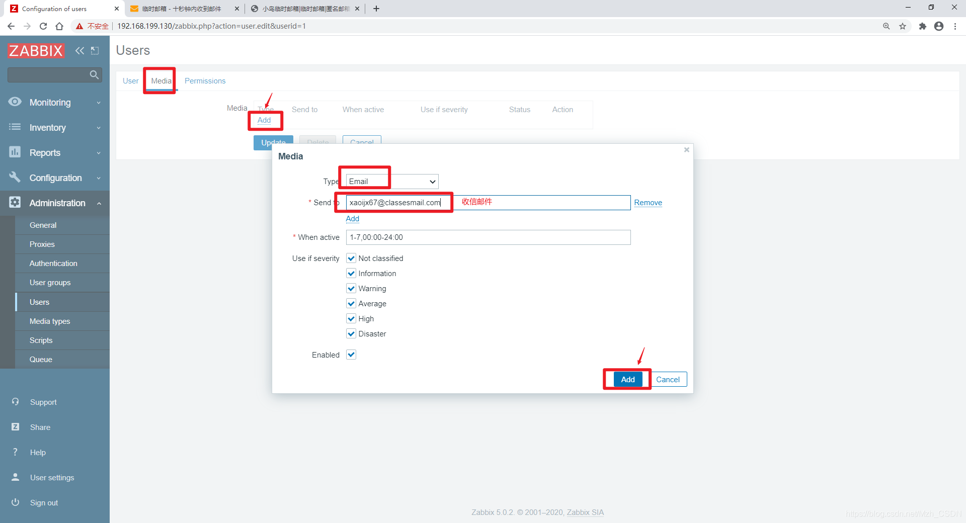This screenshot has height=523, width=966.
Task: Open the browser home page
Action: click(59, 26)
